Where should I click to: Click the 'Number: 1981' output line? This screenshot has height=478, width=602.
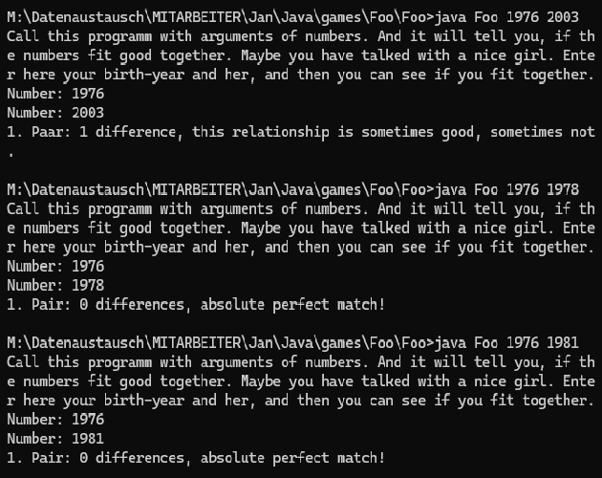[55, 439]
